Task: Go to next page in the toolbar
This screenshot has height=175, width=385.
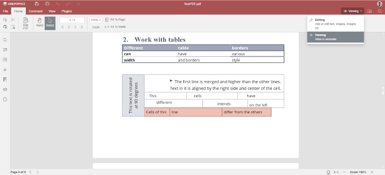Action: (x=75, y=27)
